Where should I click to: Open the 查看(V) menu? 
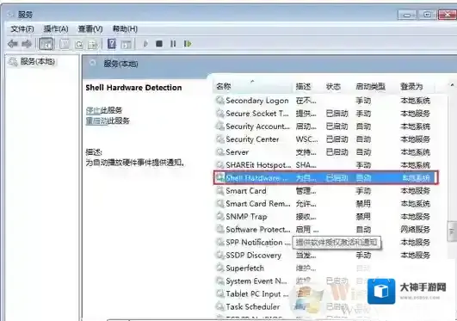pos(90,29)
